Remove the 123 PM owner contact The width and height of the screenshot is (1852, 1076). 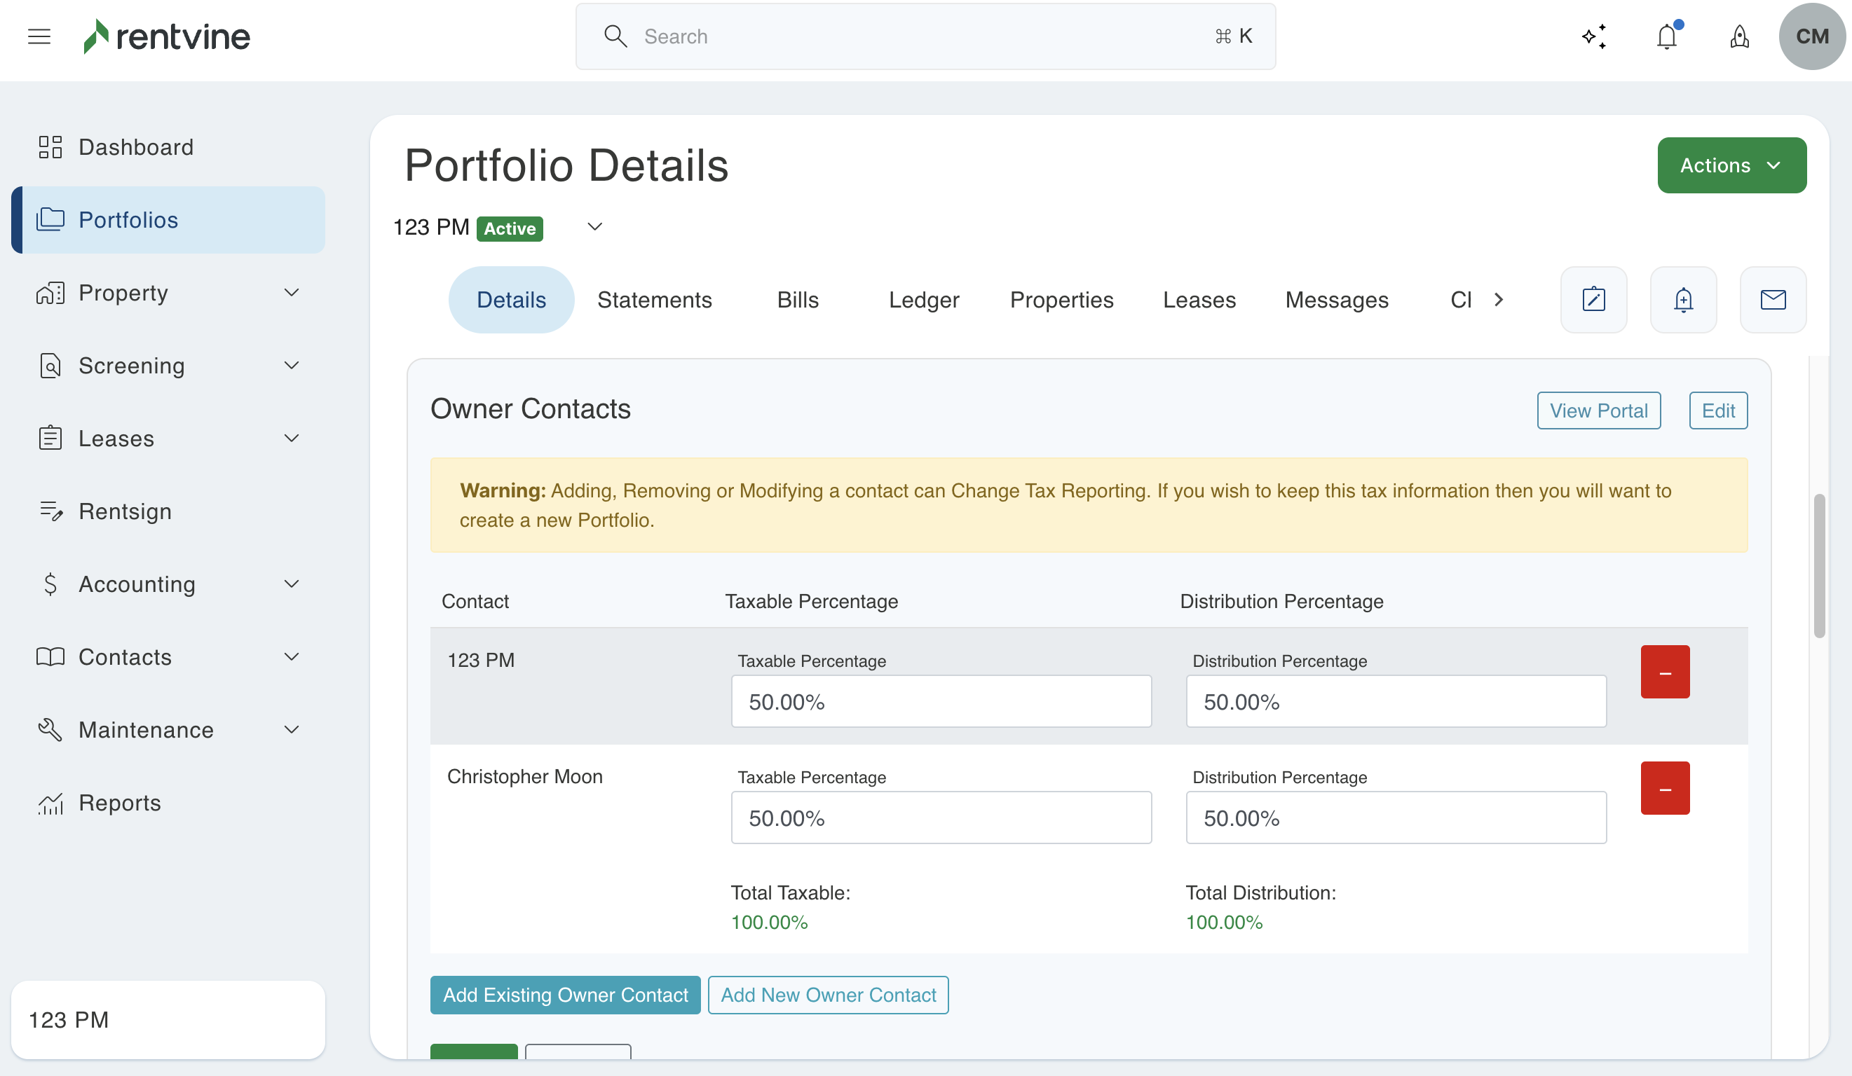pyautogui.click(x=1665, y=672)
